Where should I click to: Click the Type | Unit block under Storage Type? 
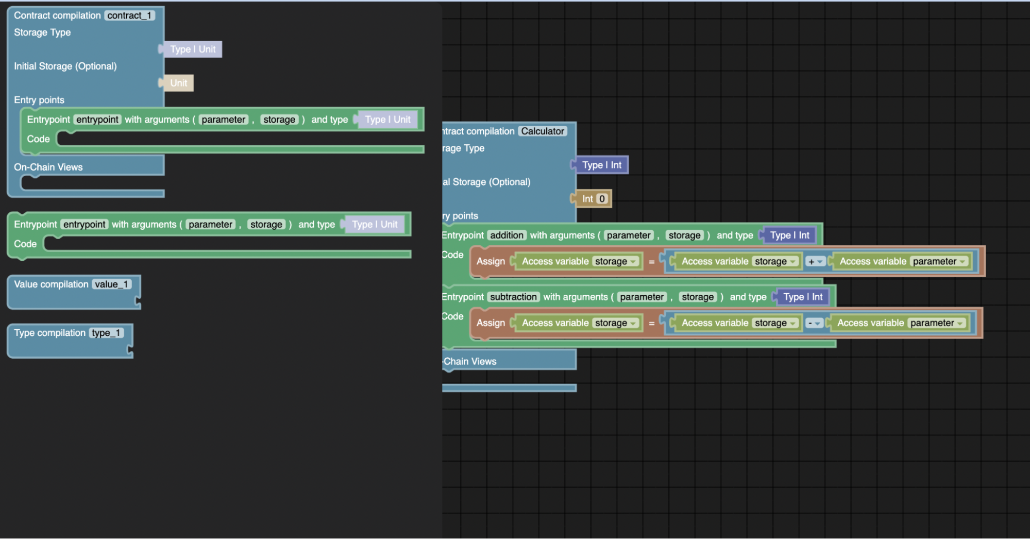(x=193, y=49)
